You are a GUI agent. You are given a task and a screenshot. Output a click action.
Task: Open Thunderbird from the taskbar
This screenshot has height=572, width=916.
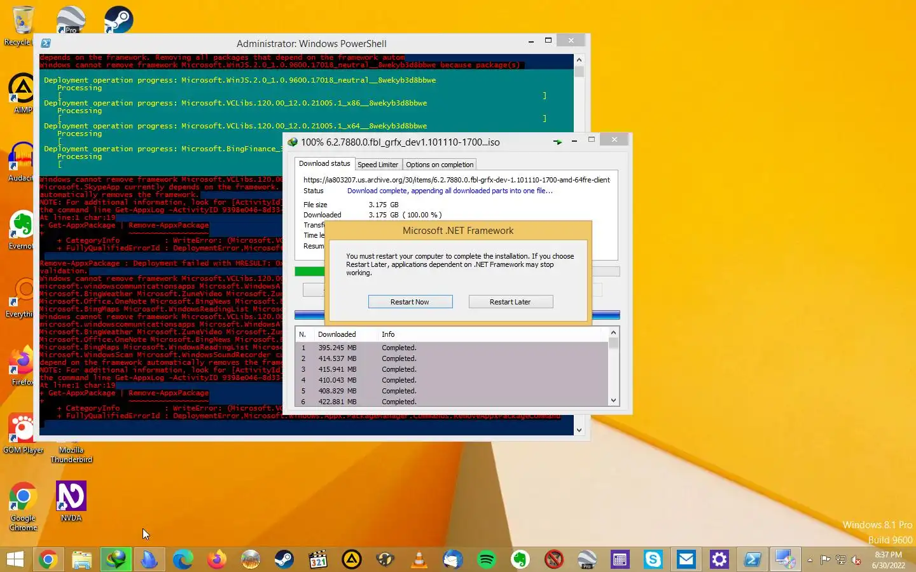453,559
